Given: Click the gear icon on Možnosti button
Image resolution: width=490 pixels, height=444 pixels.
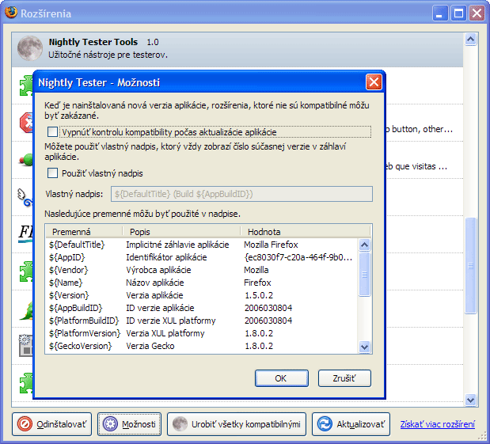Looking at the screenshot, I should click(x=110, y=424).
